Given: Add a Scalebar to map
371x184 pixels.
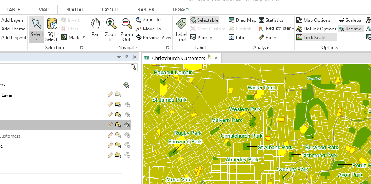Looking at the screenshot, I should [351, 20].
